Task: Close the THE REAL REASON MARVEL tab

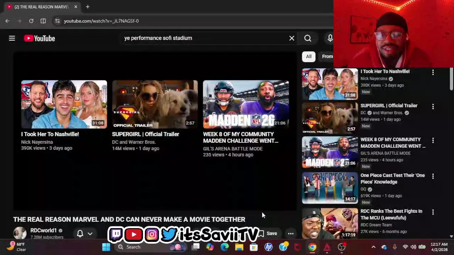Action: [x=76, y=7]
